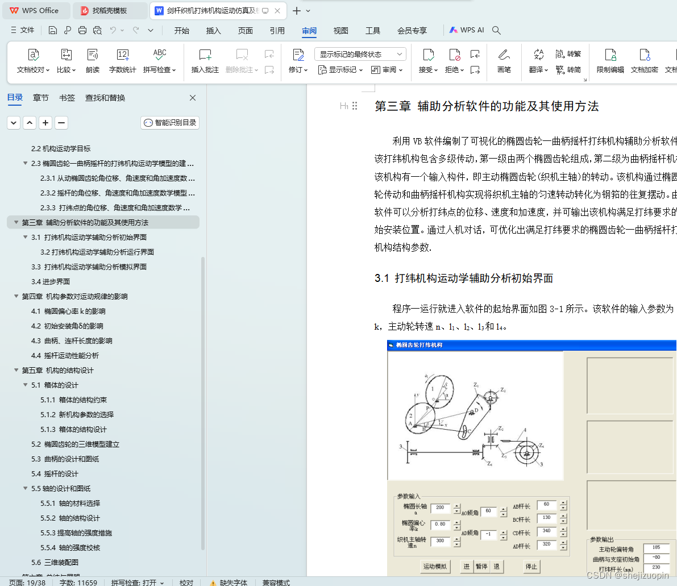The image size is (677, 586).
Task: Click the search magnifier icon
Action: pos(497,30)
